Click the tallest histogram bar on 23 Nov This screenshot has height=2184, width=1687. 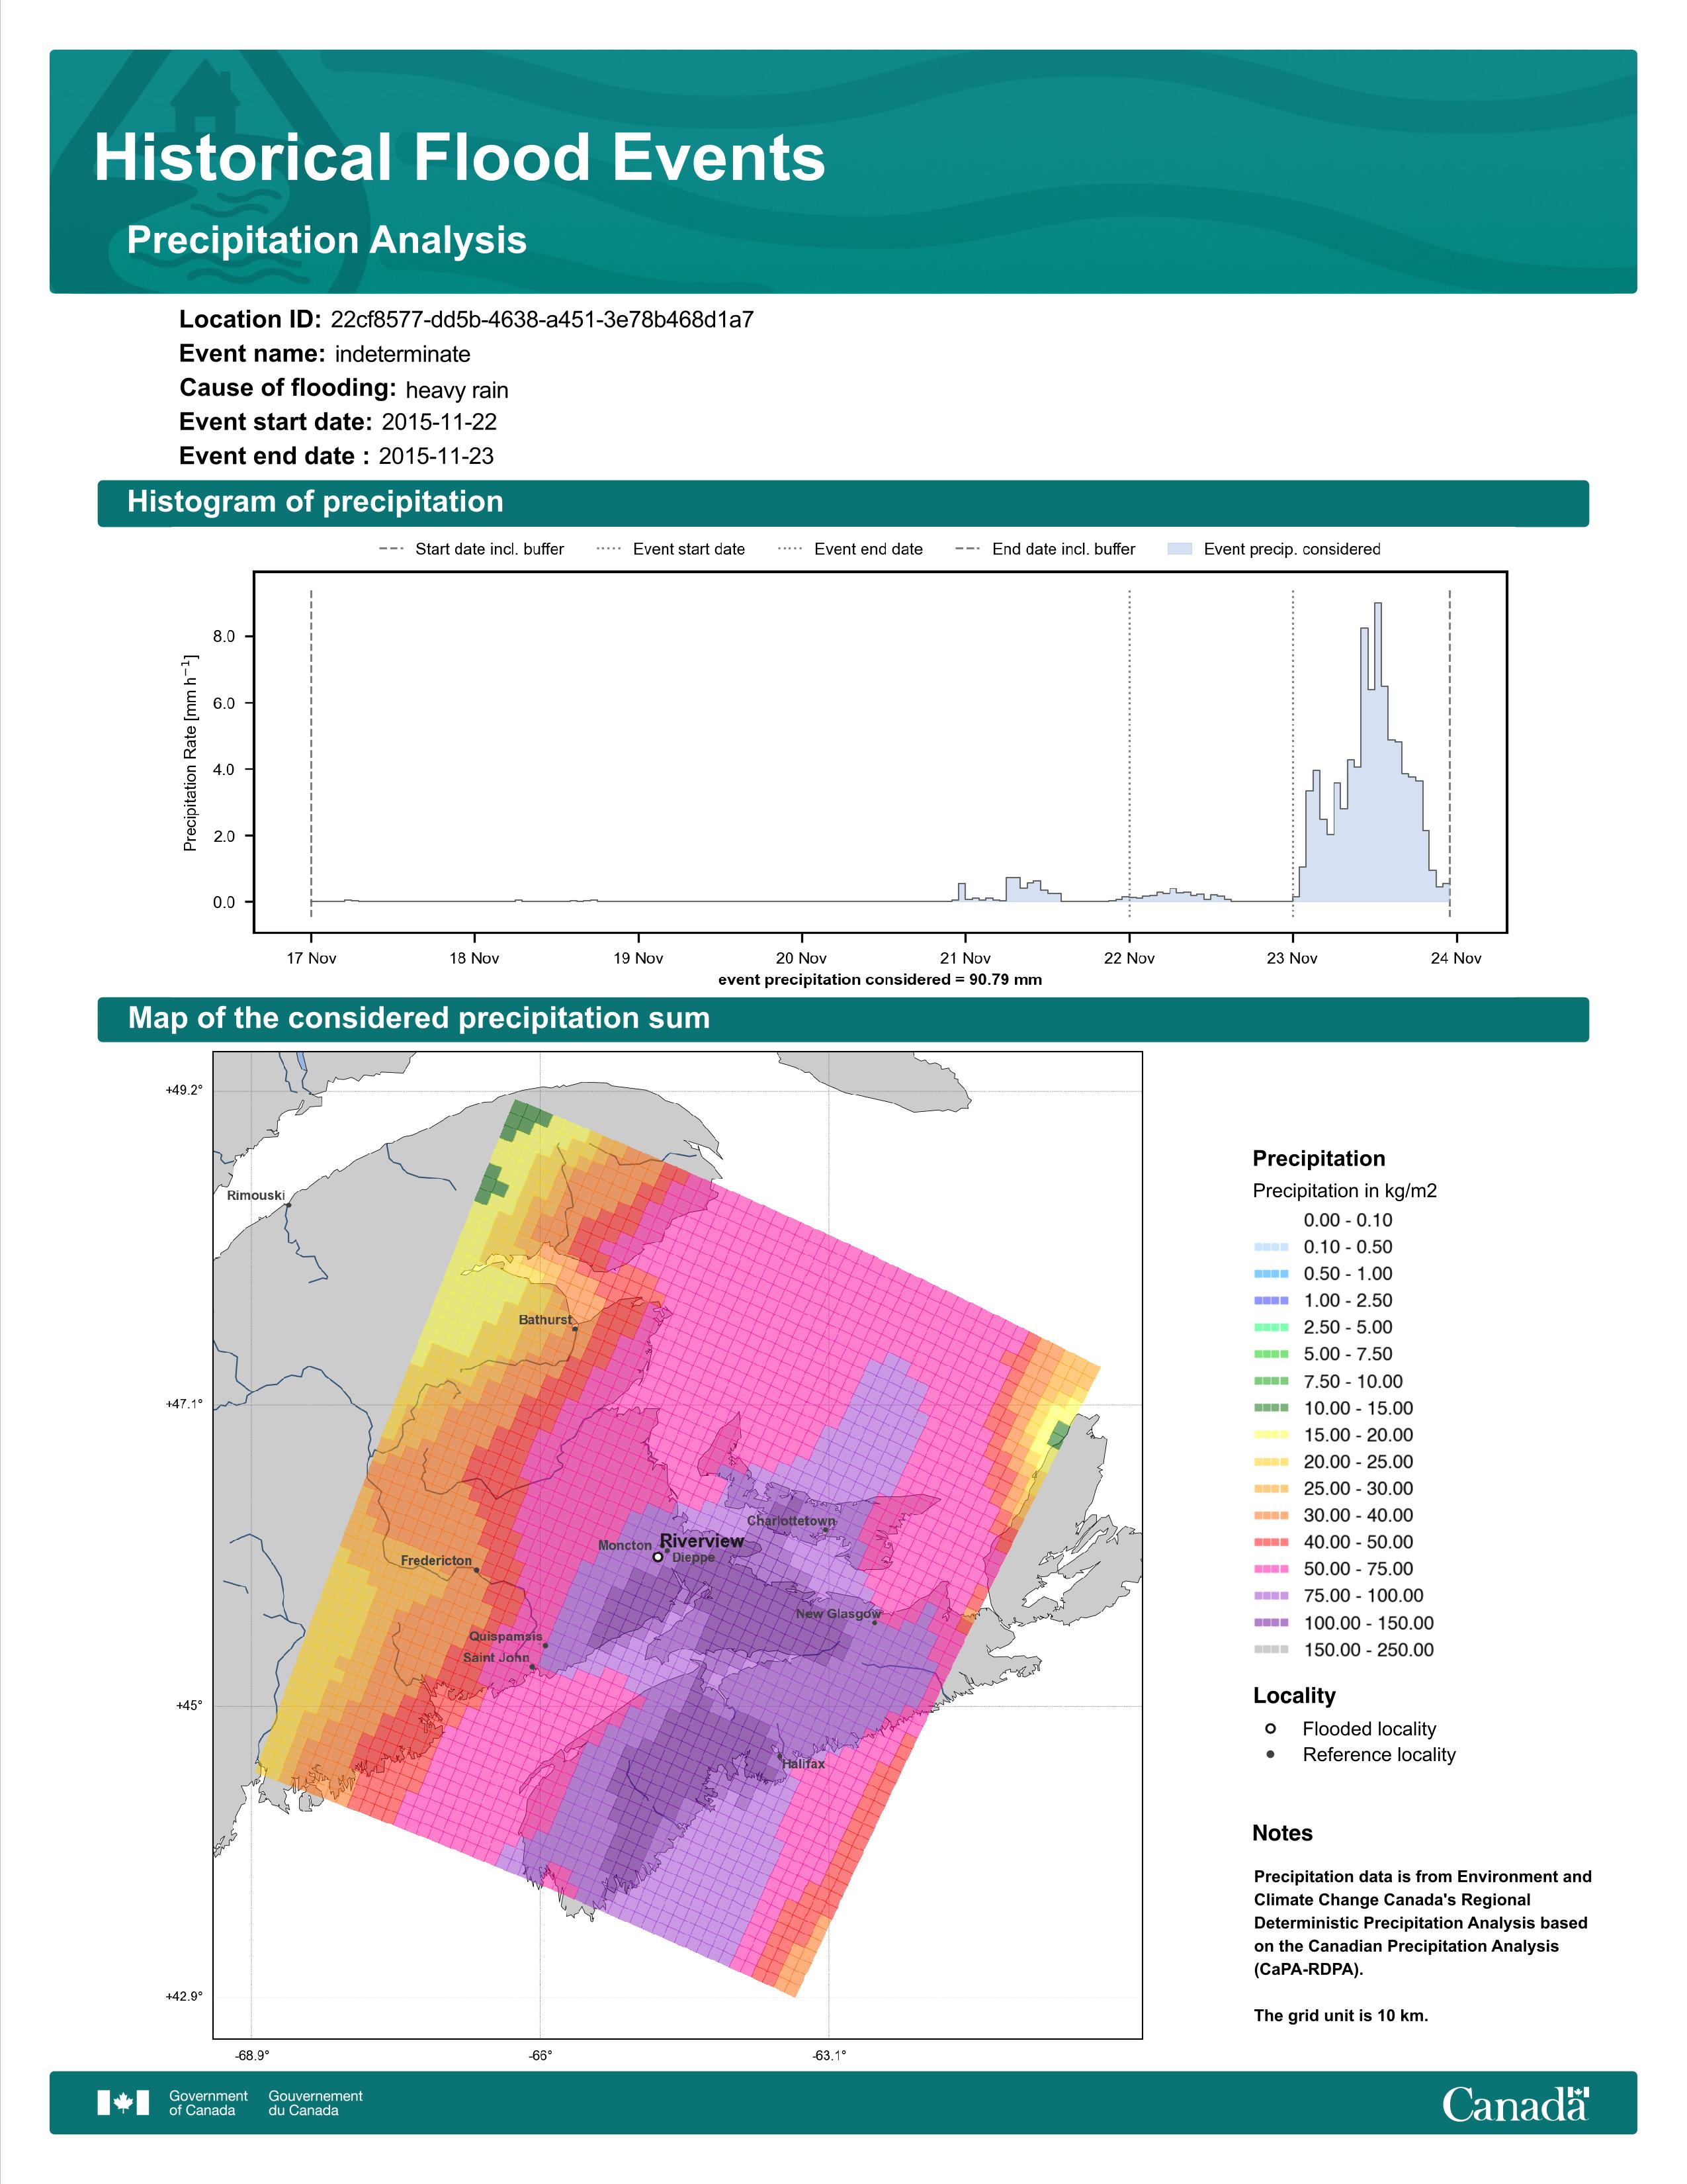(1378, 752)
